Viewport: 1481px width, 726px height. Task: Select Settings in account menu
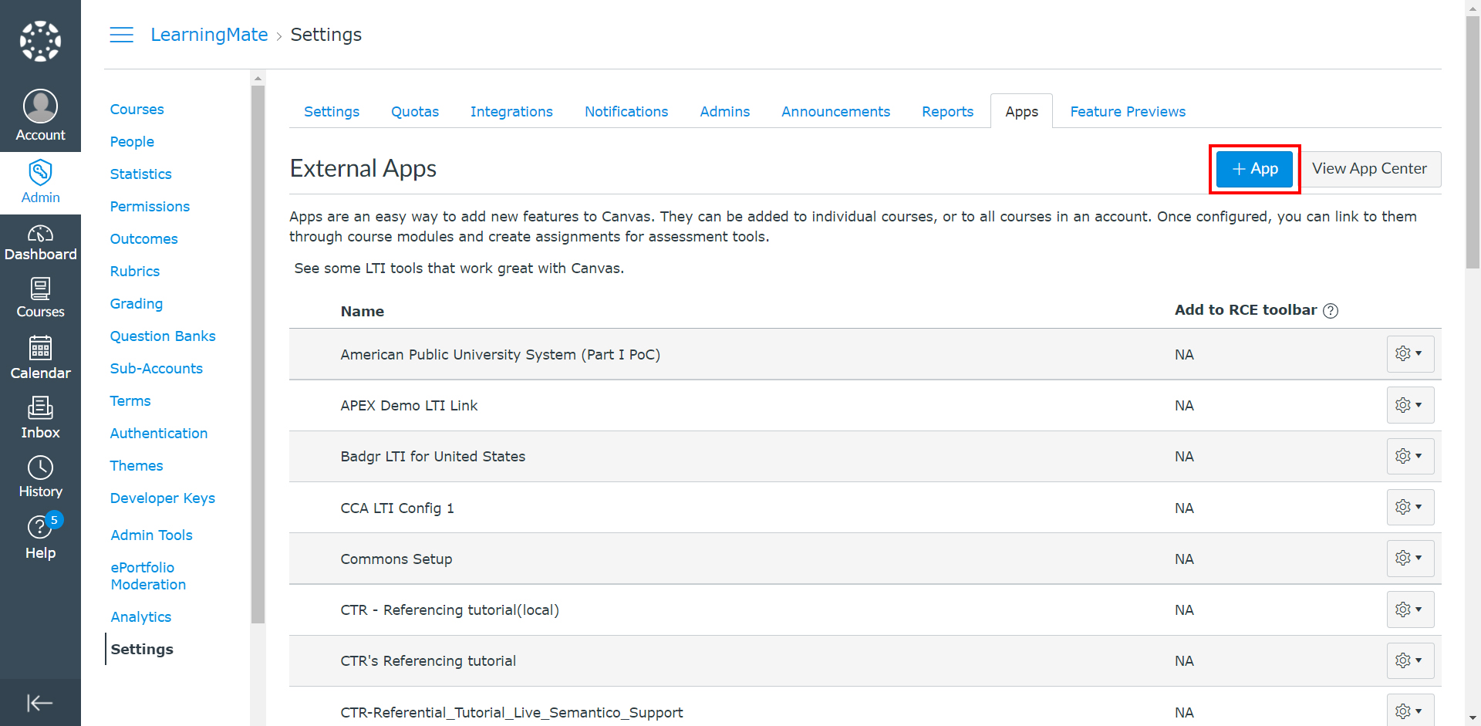(x=142, y=650)
